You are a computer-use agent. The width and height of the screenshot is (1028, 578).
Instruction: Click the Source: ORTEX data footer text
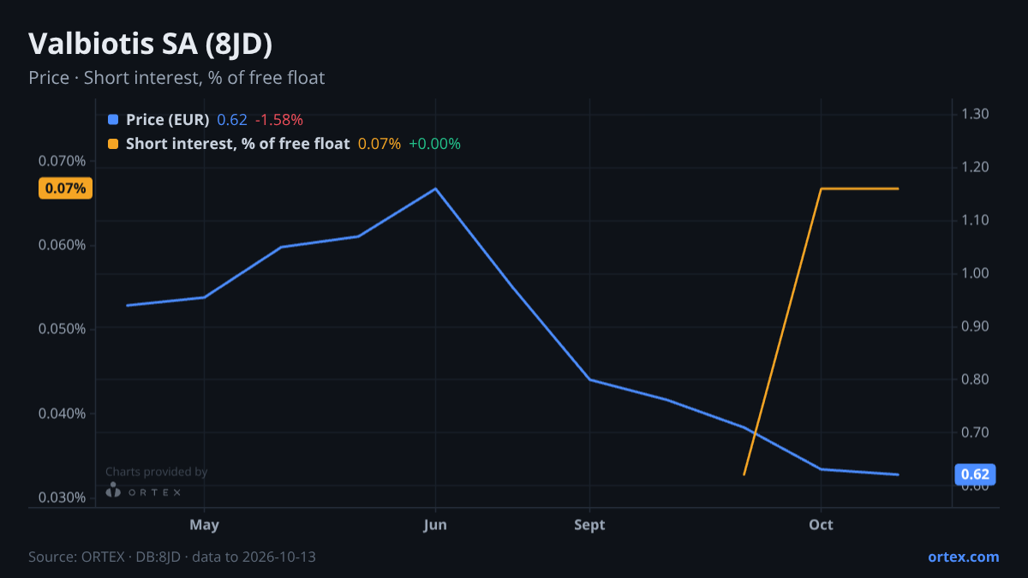[172, 557]
